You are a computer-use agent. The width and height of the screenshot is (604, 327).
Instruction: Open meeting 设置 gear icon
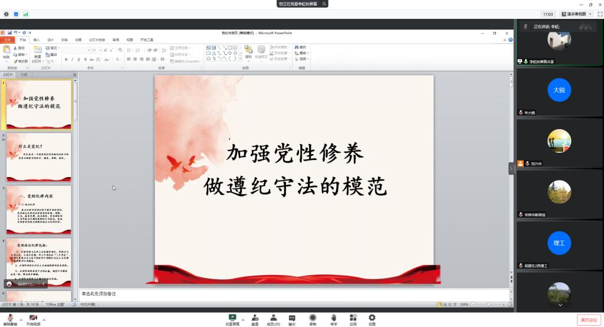click(372, 318)
